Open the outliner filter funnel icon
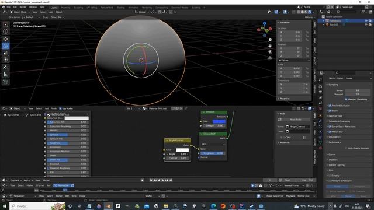This screenshot has height=210, width=374. coord(363,12)
